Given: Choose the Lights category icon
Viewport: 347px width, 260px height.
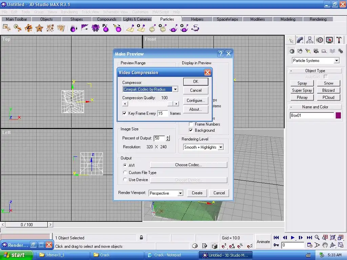Looking at the screenshot, I should tap(308, 51).
